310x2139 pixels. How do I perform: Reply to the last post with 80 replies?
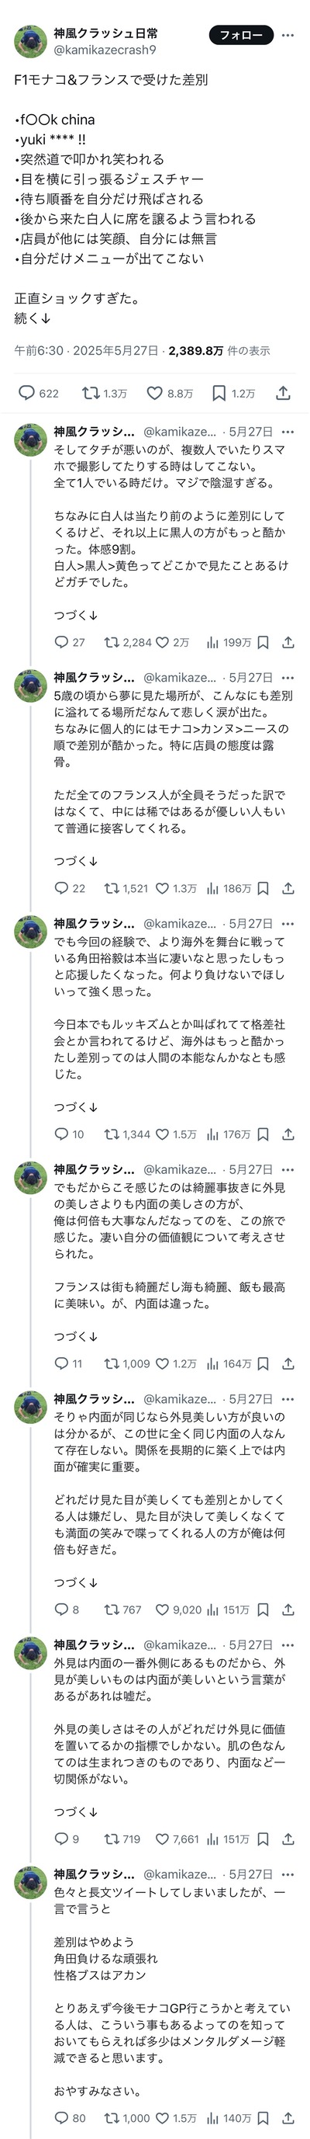tap(70, 2117)
